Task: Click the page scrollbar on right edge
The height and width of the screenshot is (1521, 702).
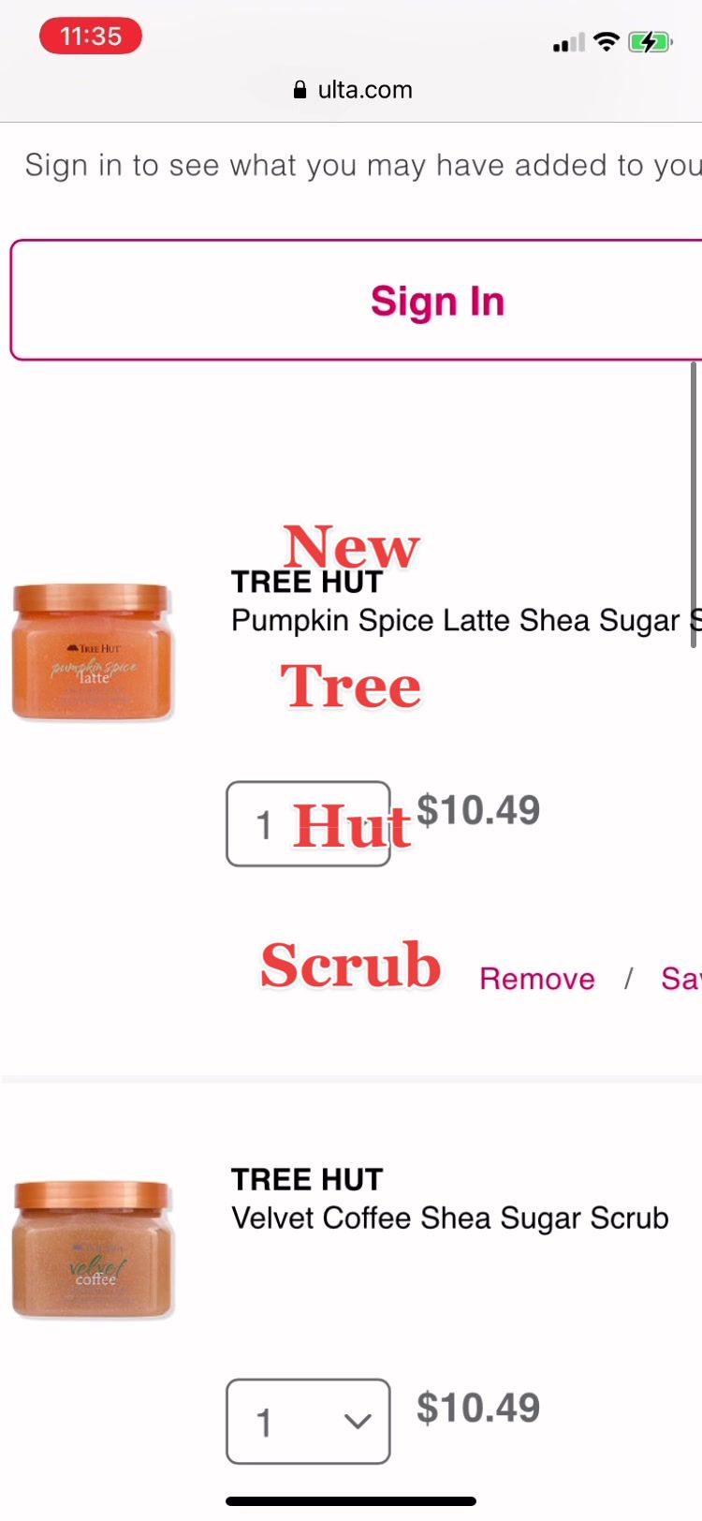Action: pyautogui.click(x=694, y=504)
